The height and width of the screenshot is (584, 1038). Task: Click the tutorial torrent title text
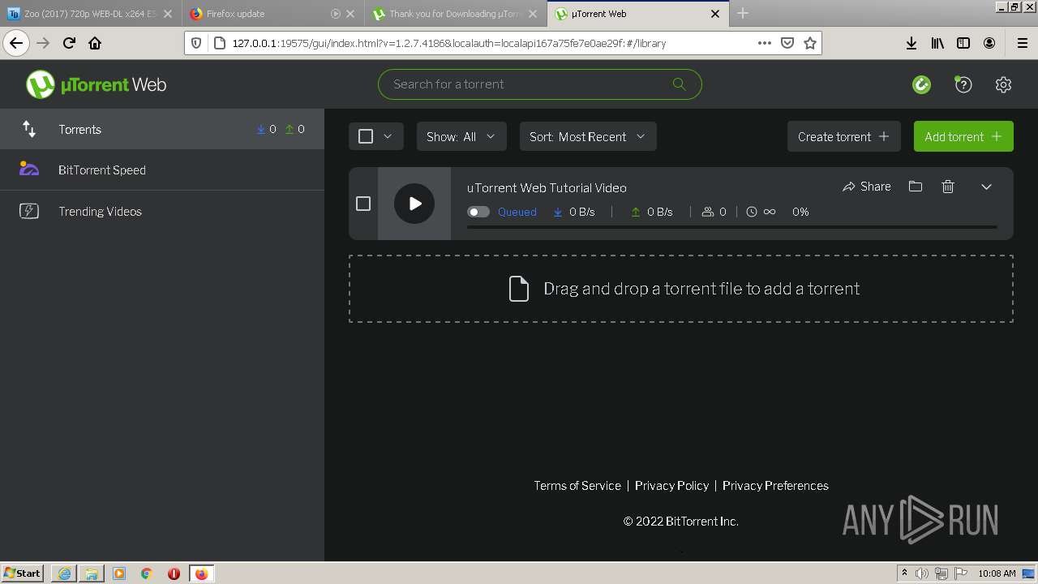547,187
